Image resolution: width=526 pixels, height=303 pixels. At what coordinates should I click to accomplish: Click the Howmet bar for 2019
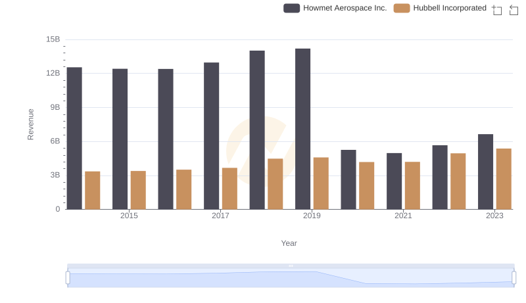[302, 129]
